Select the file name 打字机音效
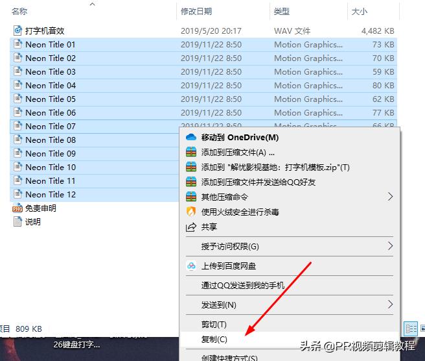The height and width of the screenshot is (361, 425). [x=45, y=31]
